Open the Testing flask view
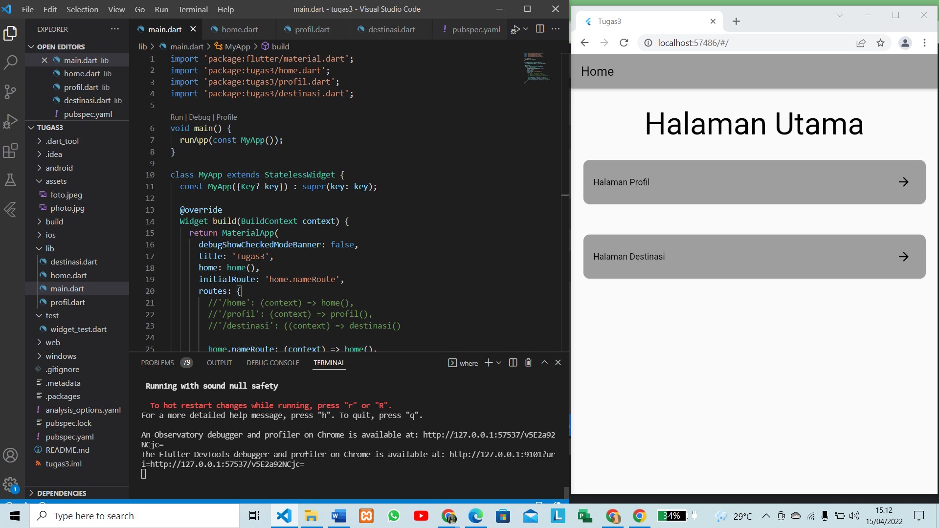 pyautogui.click(x=10, y=180)
